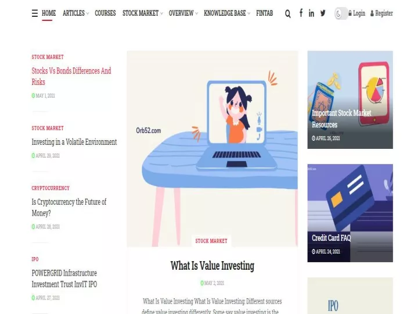Click the lock Login link

[x=356, y=13]
